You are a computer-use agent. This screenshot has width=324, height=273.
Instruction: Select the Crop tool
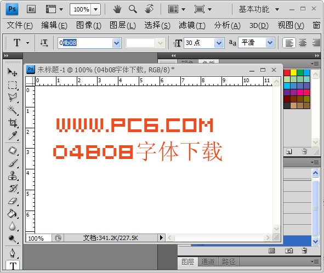13,123
